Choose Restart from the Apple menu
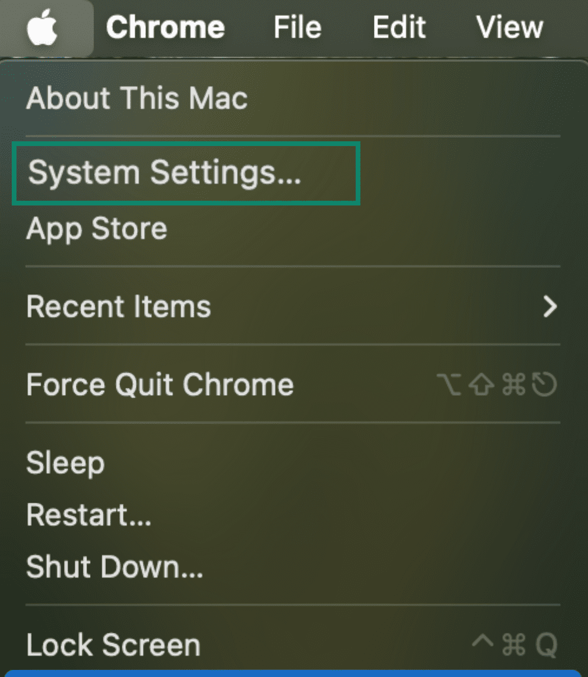 point(88,515)
